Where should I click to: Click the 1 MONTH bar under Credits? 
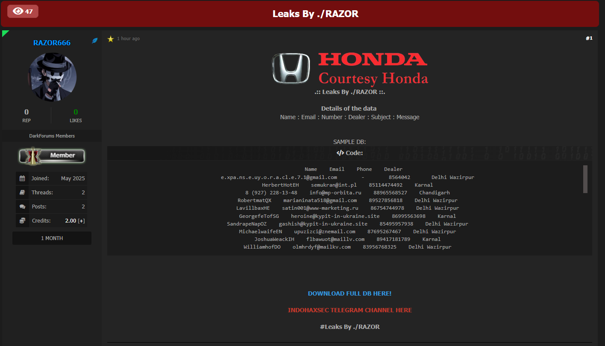point(52,238)
